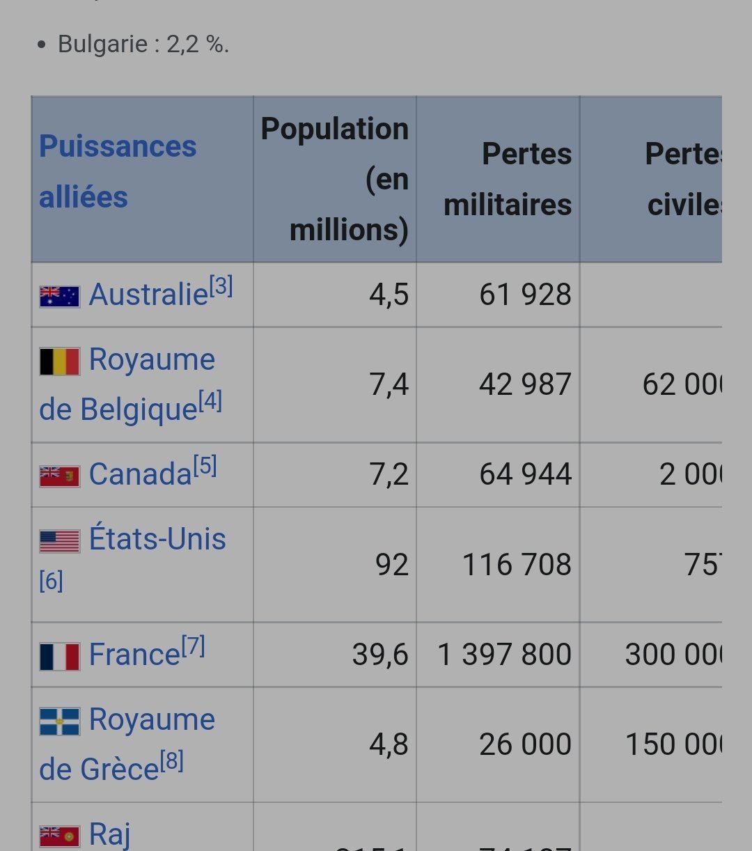Open the Puissances alliées header link
This screenshot has height=851, width=752.
point(118,171)
